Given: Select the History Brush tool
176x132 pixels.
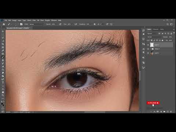Looking at the screenshot, I should (x=3, y=63).
